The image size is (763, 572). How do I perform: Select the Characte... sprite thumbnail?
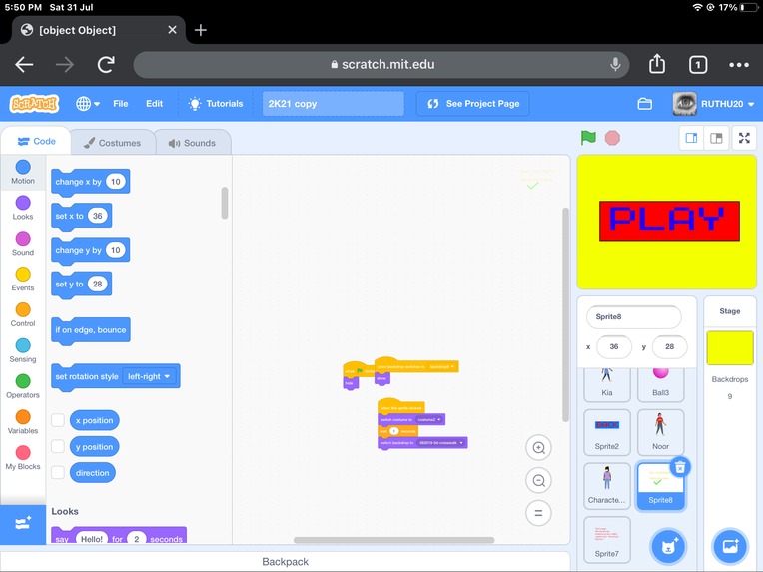607,485
